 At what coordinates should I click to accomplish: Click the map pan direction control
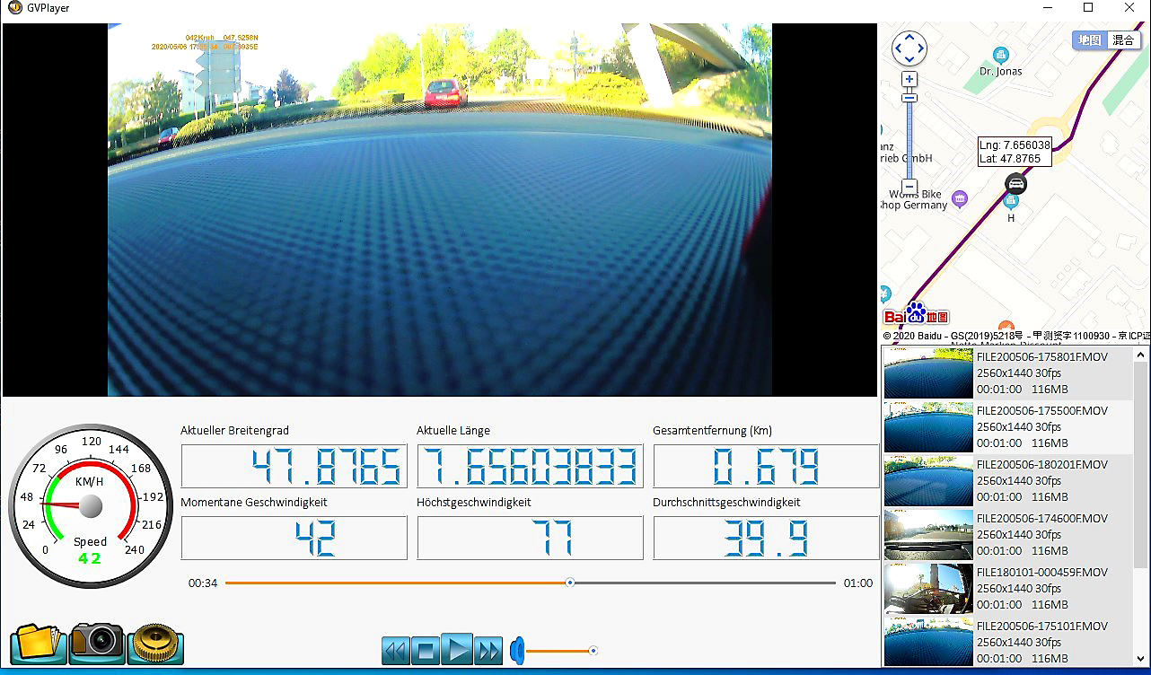coord(909,48)
